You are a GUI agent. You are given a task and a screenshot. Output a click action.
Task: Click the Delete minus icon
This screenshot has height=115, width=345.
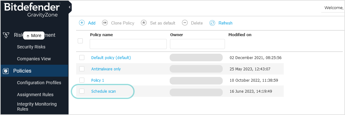point(185,23)
